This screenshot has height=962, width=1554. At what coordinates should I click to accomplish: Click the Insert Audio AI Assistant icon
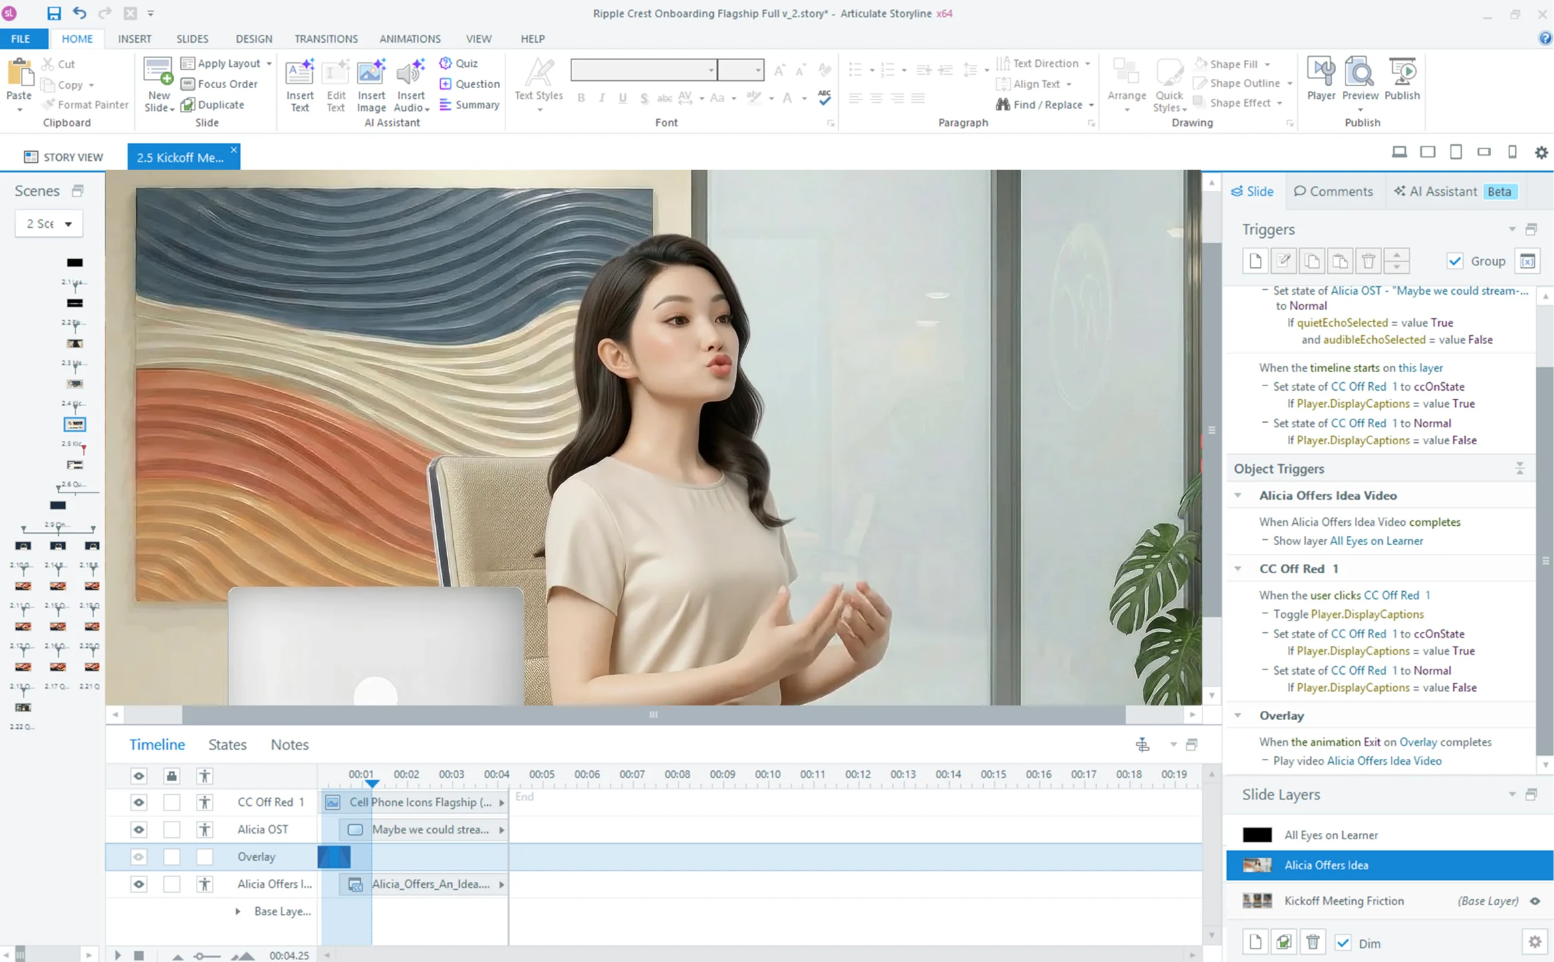[410, 86]
